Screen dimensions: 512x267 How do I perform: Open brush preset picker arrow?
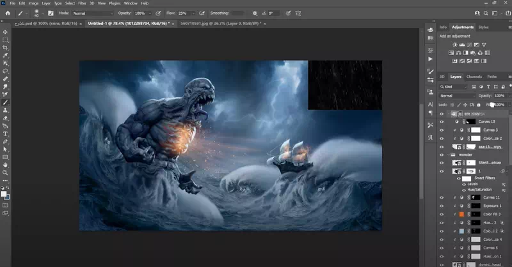pos(43,13)
